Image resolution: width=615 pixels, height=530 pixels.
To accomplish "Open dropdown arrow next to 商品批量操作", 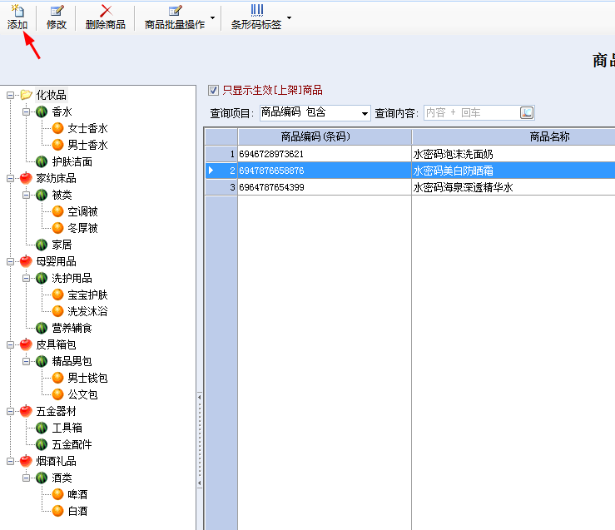I will [x=212, y=17].
